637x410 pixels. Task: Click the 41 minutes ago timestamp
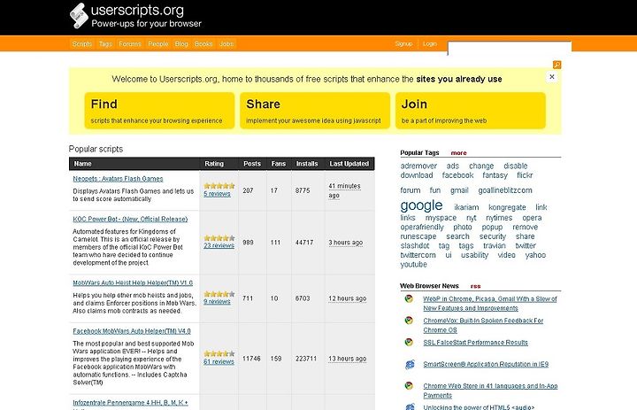coord(344,190)
